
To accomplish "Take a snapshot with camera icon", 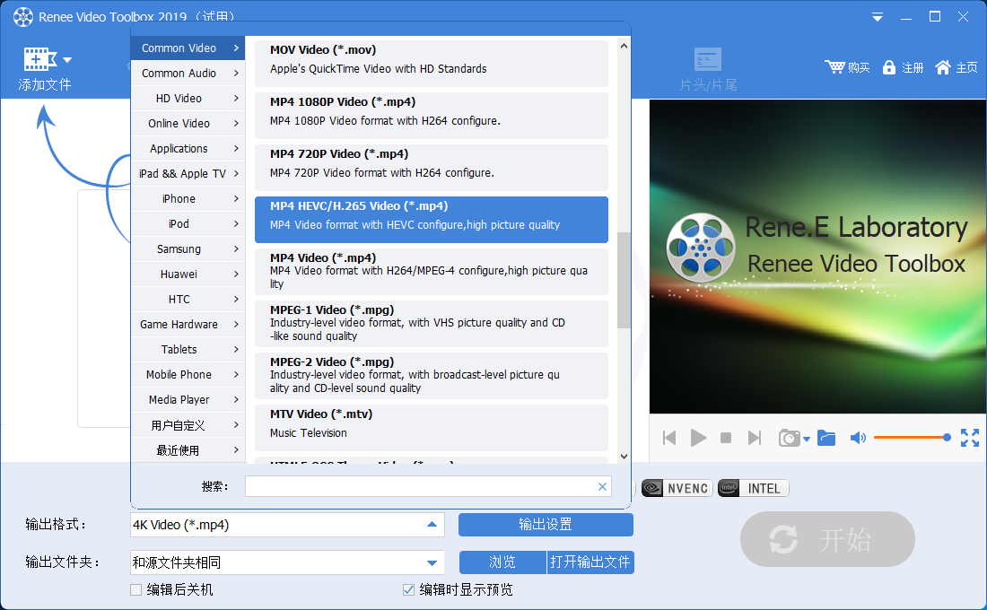I will point(789,438).
